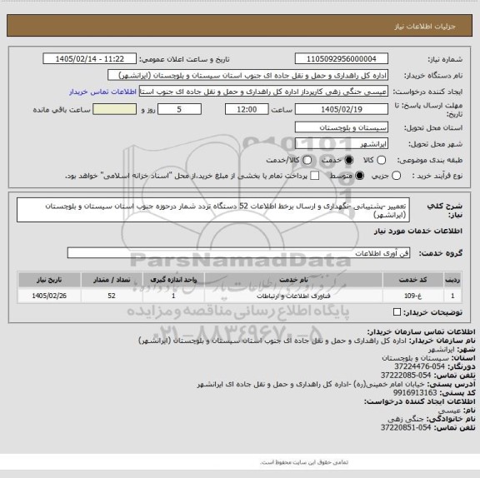The width and height of the screenshot is (480, 478).
Task: Click the تاریخ نیاز column header
Action: 49,280
